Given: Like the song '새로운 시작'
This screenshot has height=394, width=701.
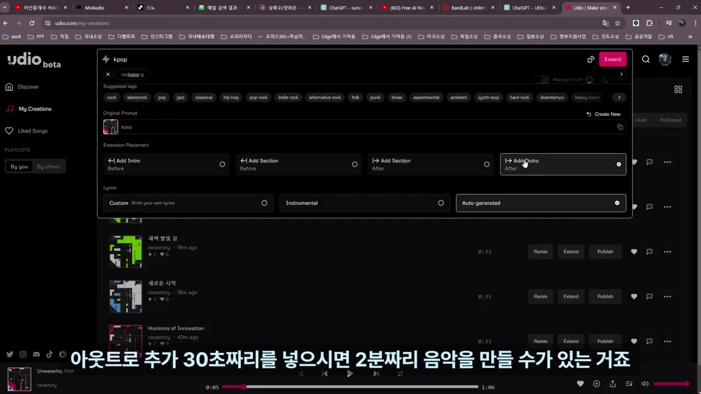Looking at the screenshot, I should 634,297.
